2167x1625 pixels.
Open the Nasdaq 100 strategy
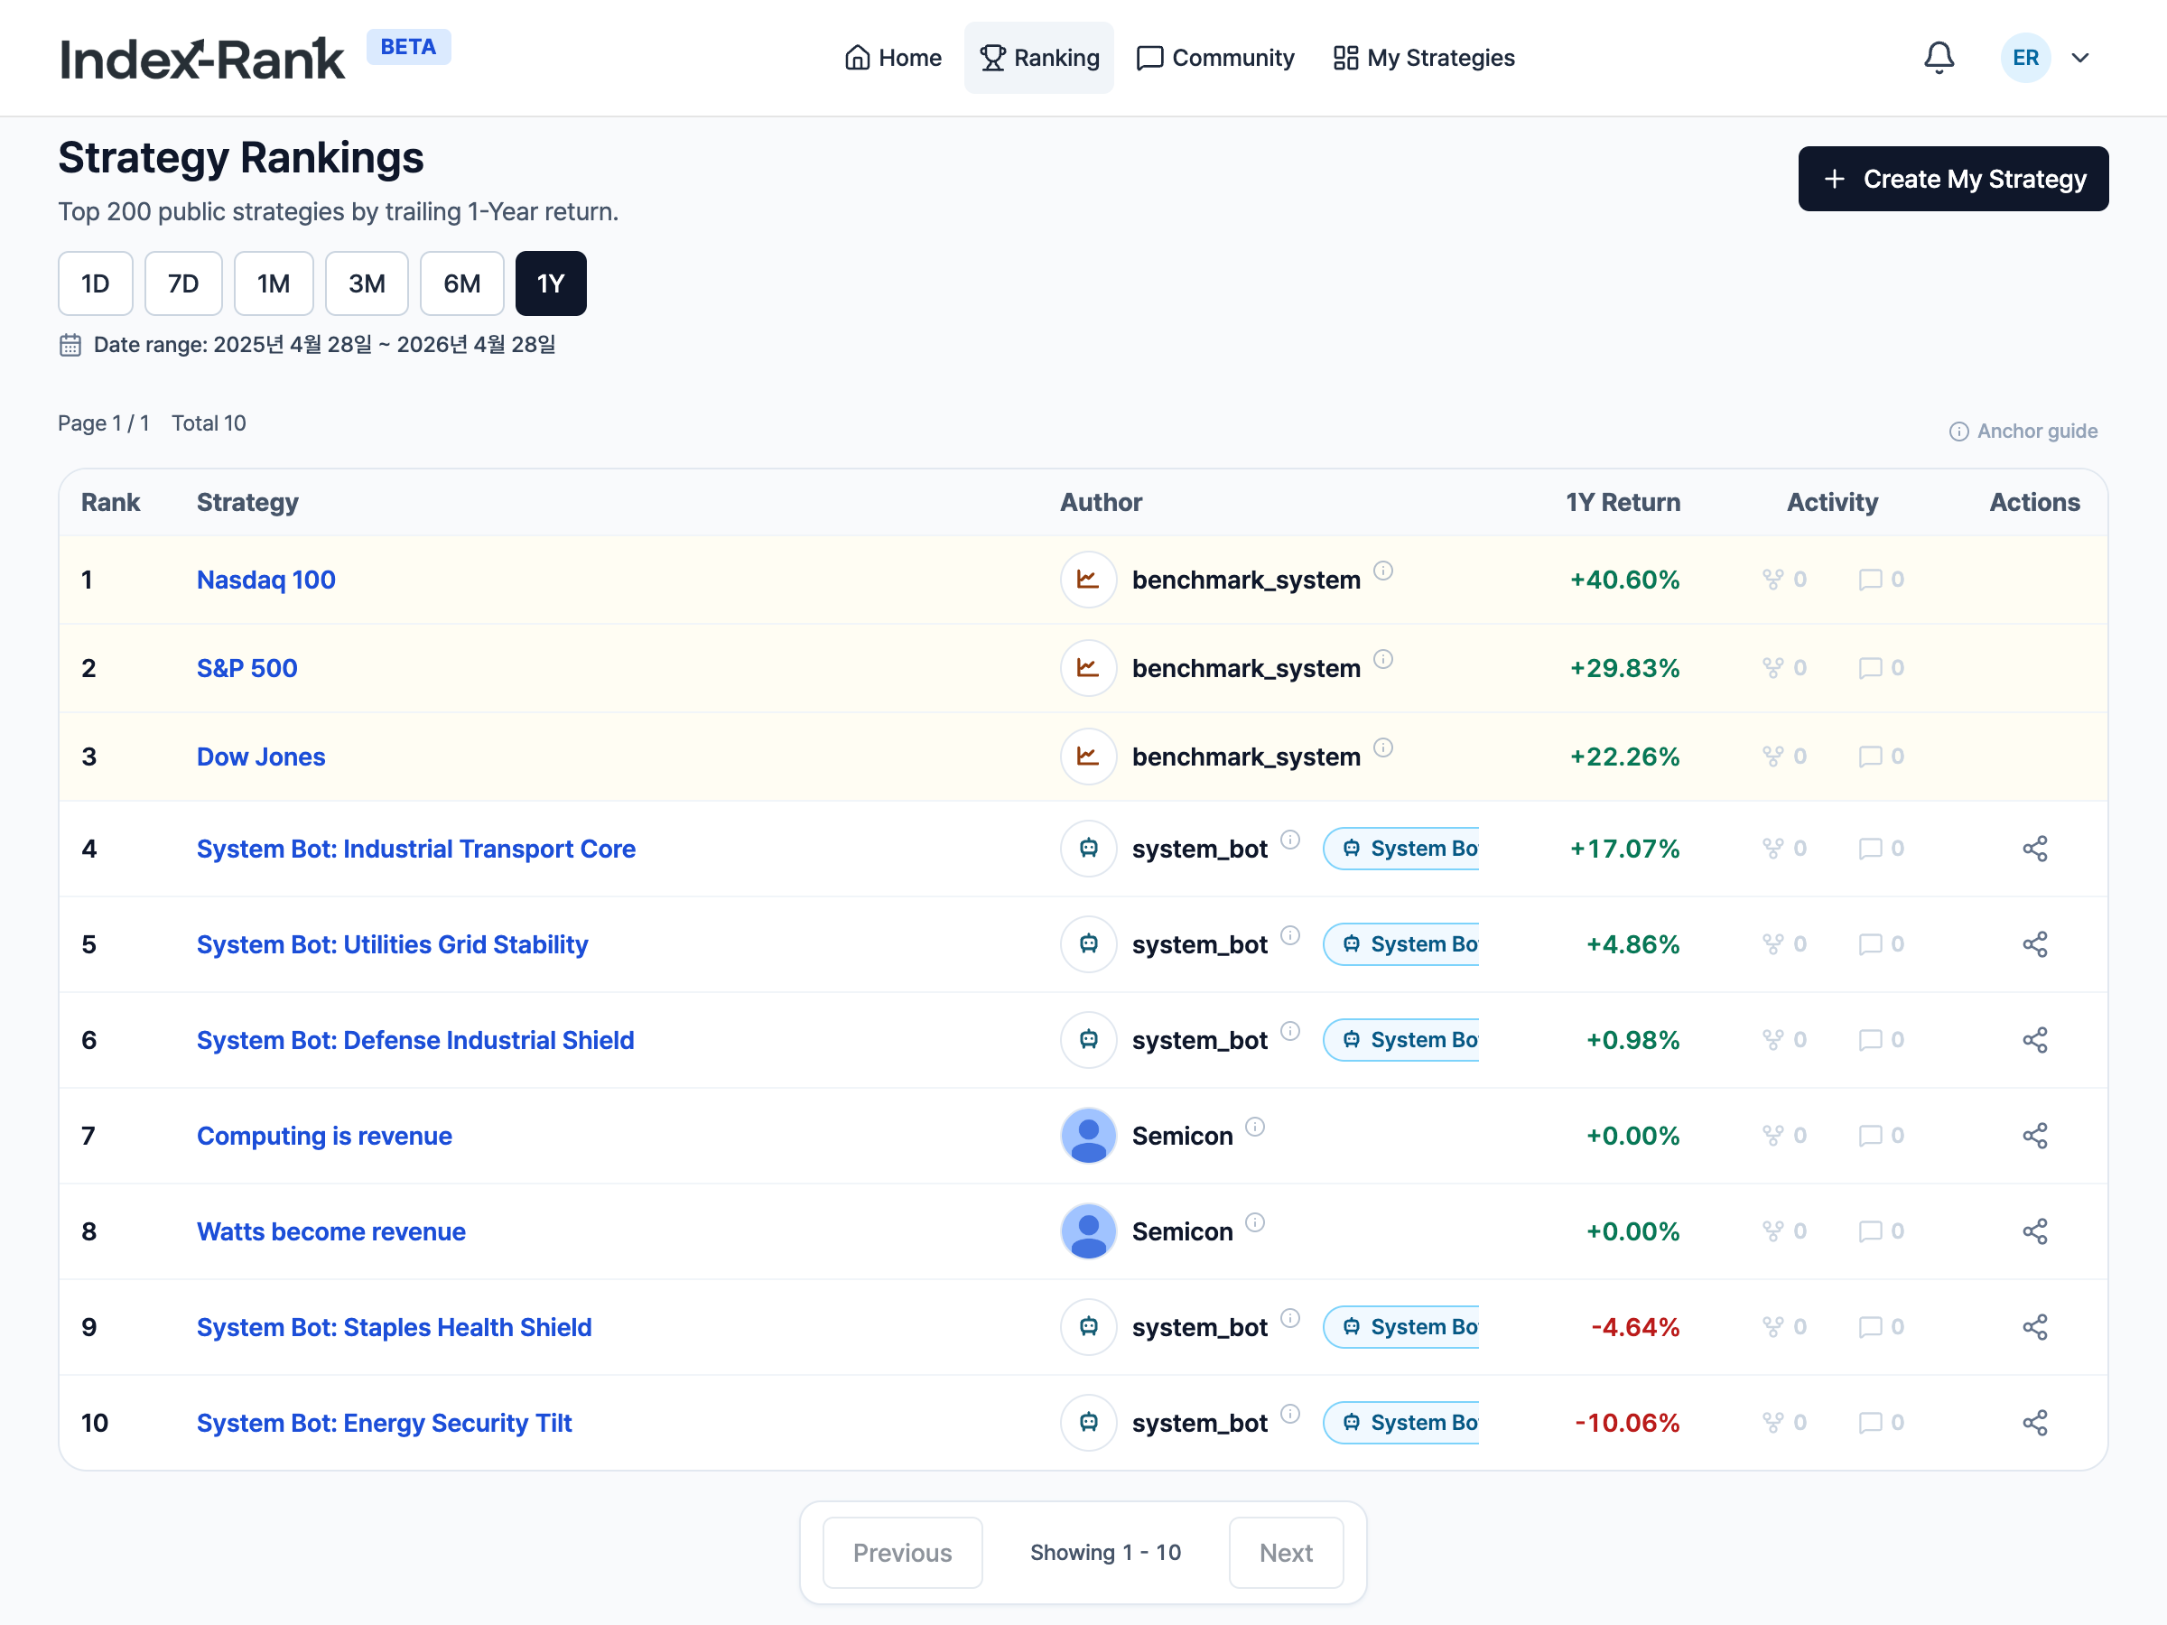pyautogui.click(x=266, y=579)
